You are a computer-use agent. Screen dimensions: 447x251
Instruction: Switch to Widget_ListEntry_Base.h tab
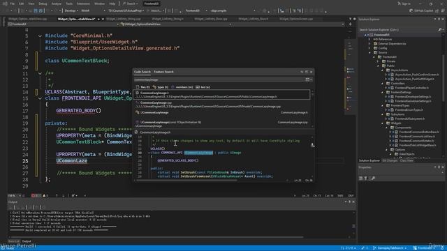pos(253,19)
